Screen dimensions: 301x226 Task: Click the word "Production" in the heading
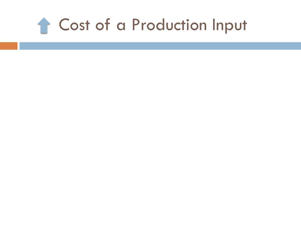click(x=169, y=25)
